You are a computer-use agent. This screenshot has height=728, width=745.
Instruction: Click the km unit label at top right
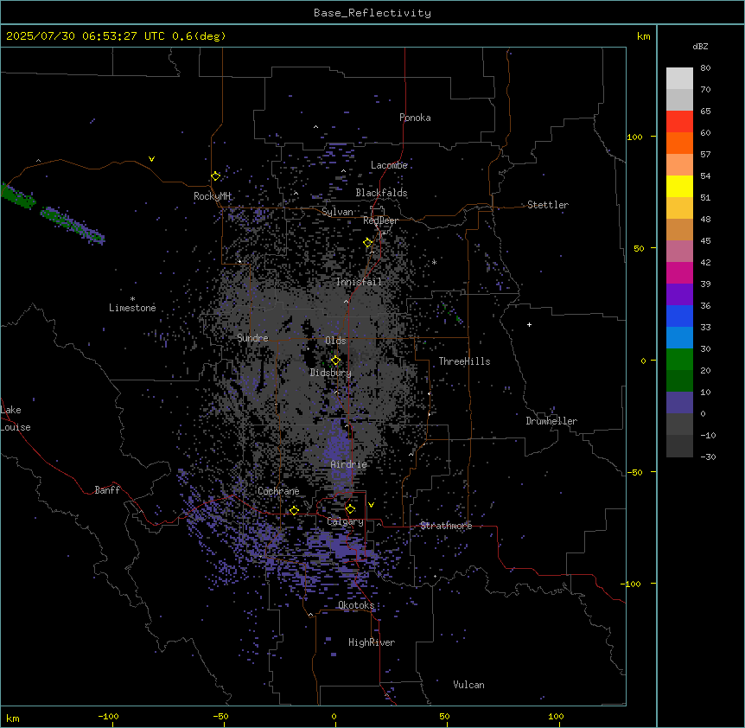click(x=643, y=36)
